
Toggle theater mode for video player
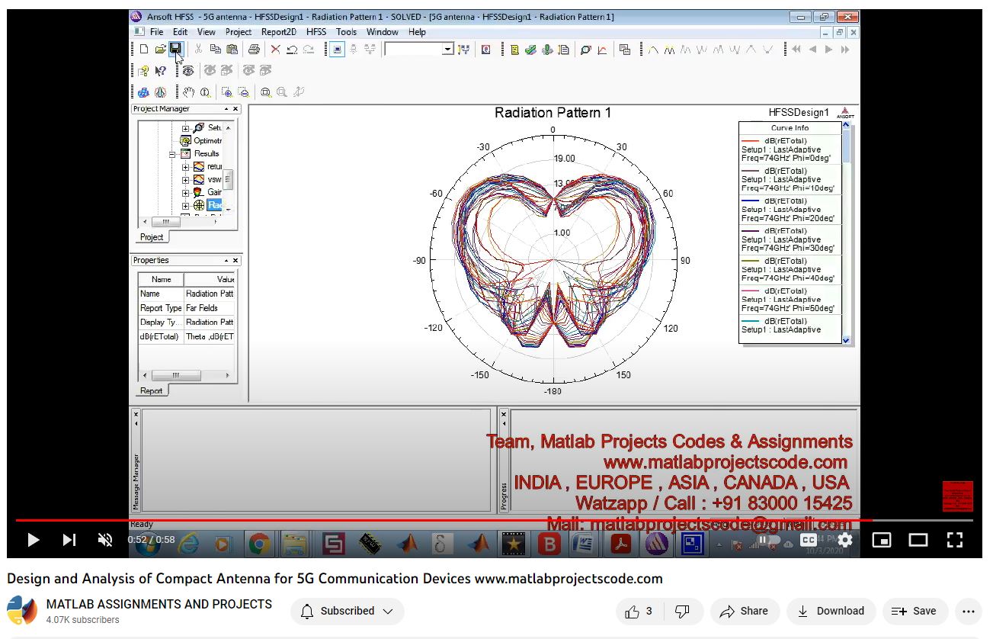[x=918, y=540]
